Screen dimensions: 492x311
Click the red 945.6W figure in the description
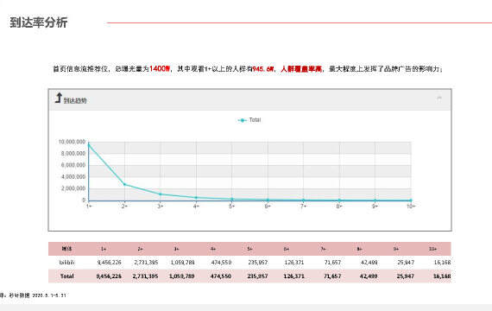pyautogui.click(x=263, y=69)
